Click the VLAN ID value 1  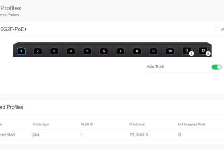point(82,134)
